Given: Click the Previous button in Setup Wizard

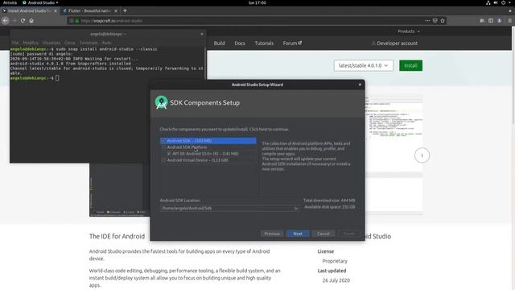Looking at the screenshot, I should [x=272, y=234].
